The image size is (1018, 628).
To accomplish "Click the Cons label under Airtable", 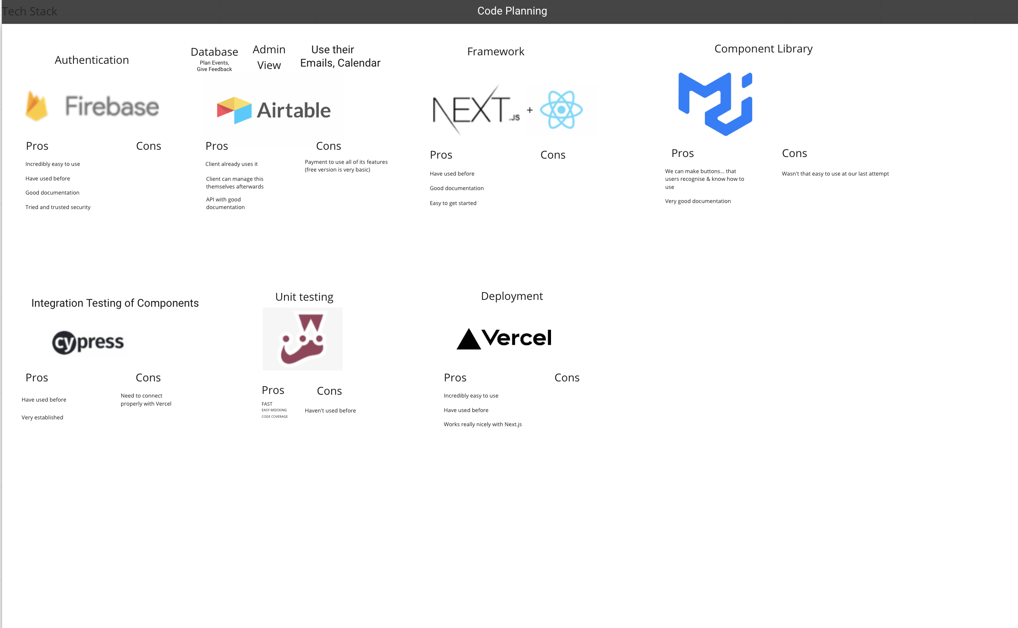I will (328, 146).
